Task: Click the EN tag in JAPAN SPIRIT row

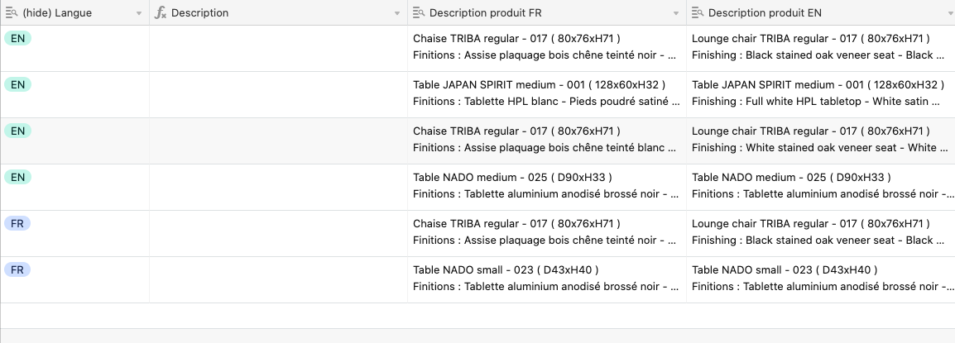Action: coord(17,85)
